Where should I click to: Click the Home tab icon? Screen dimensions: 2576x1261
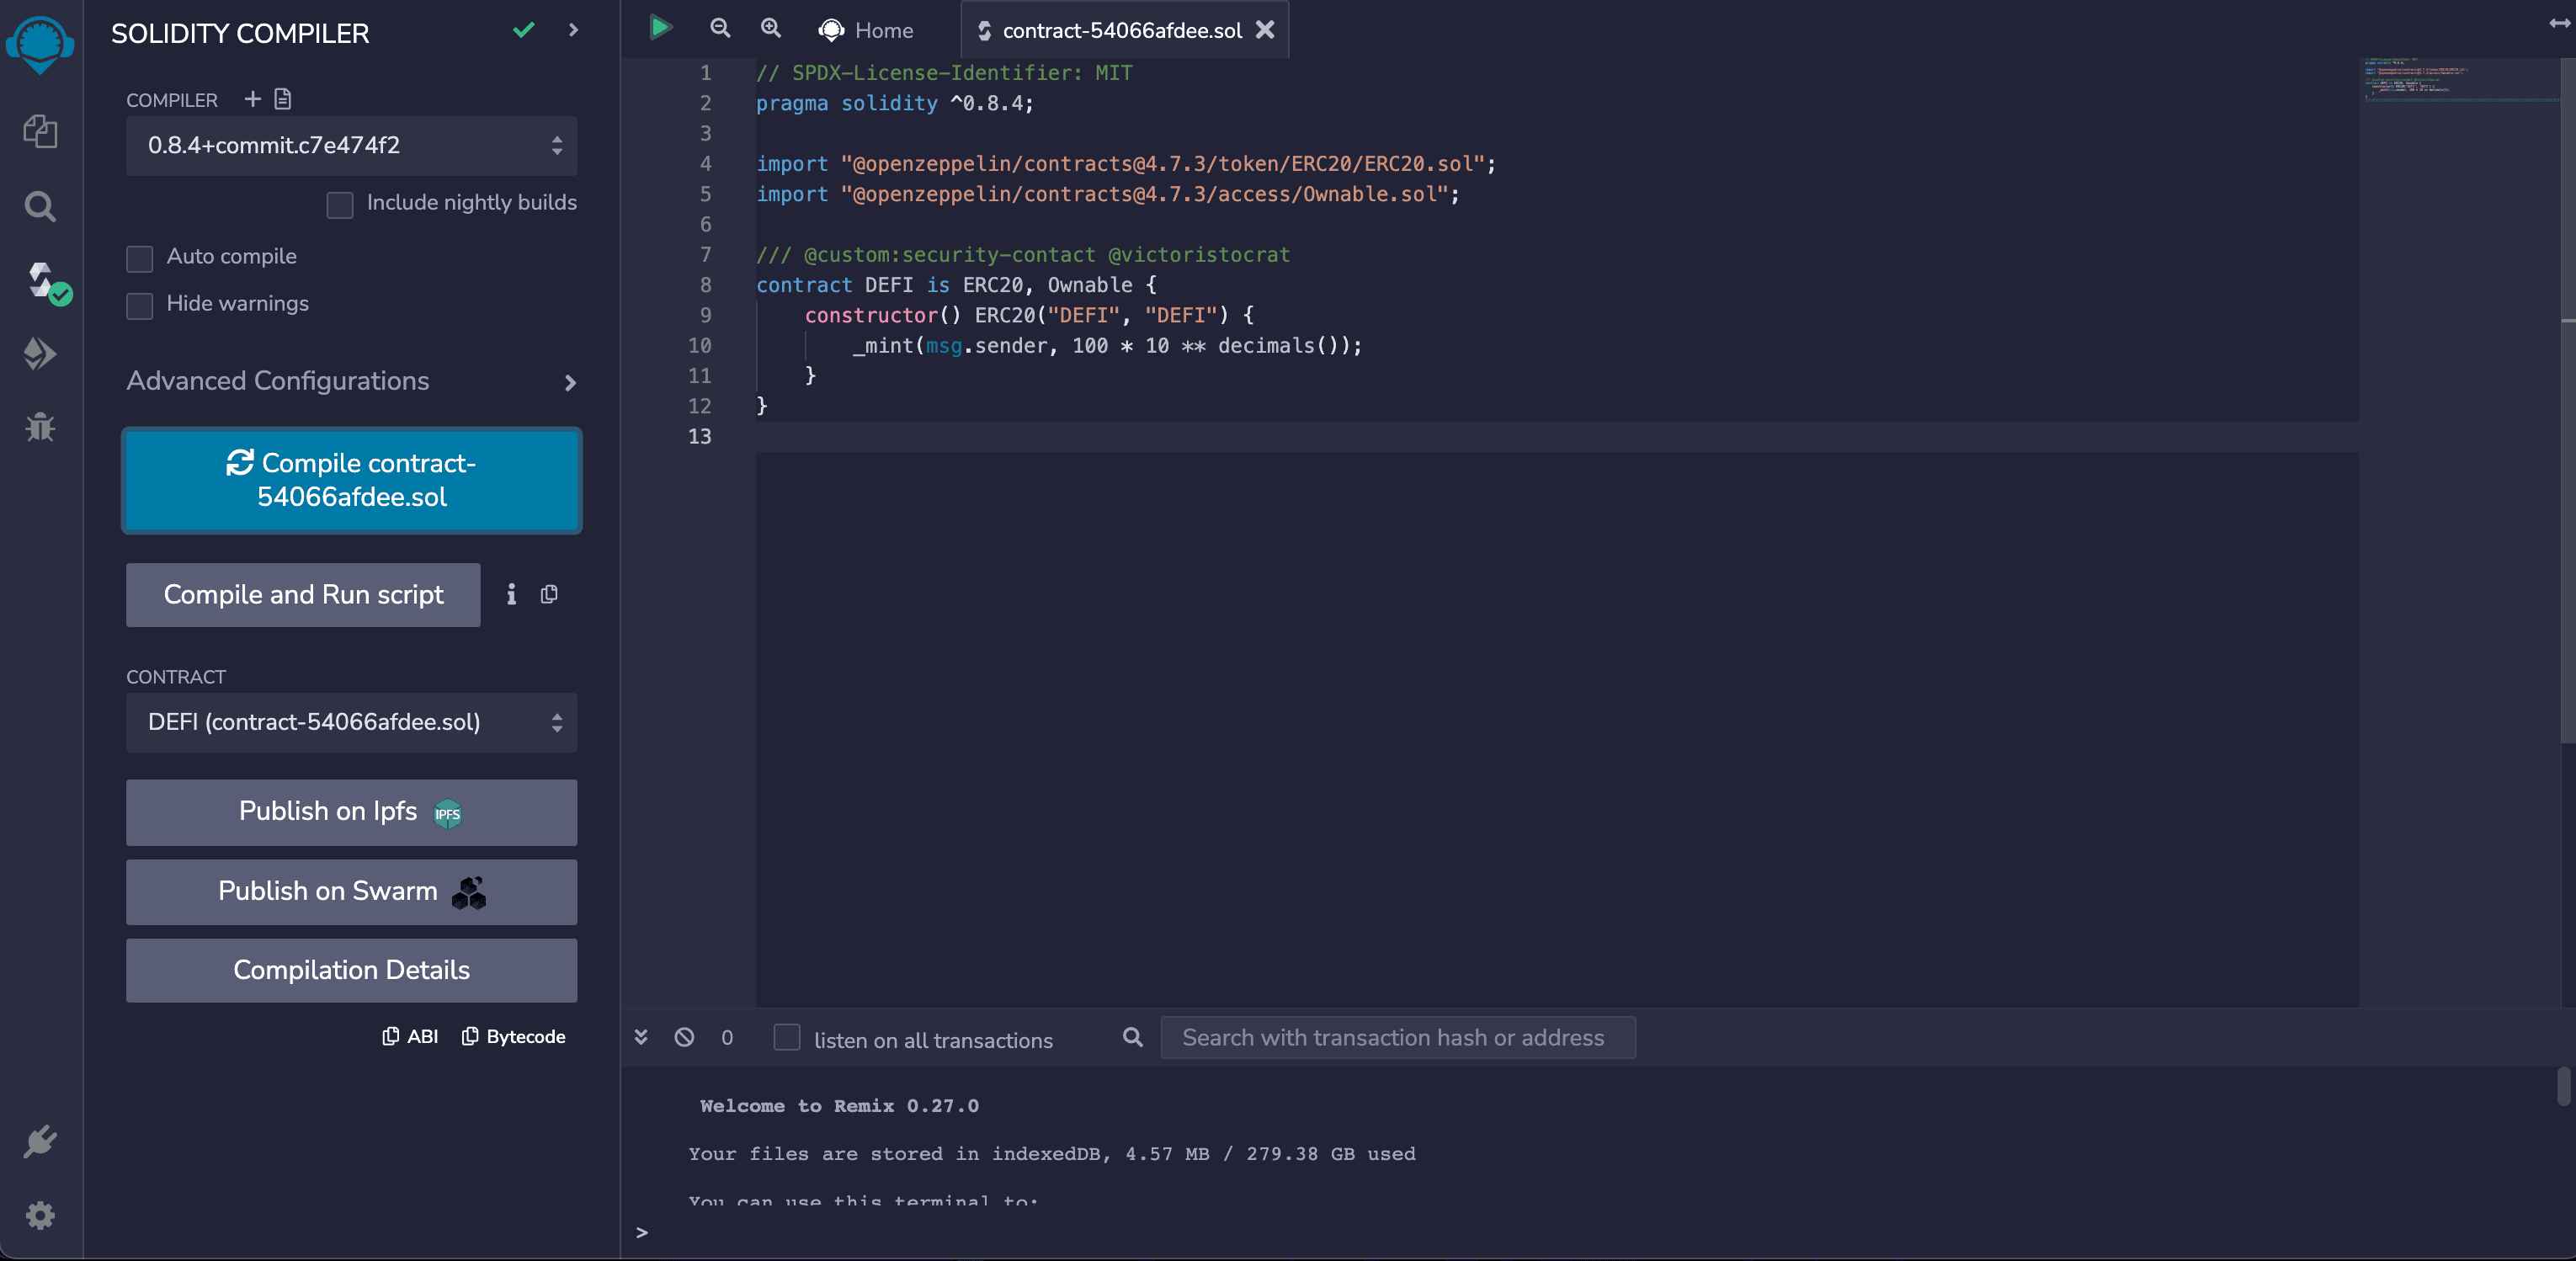[831, 29]
